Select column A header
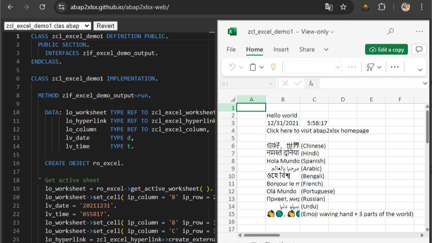The width and height of the screenshot is (432, 243). (251, 99)
